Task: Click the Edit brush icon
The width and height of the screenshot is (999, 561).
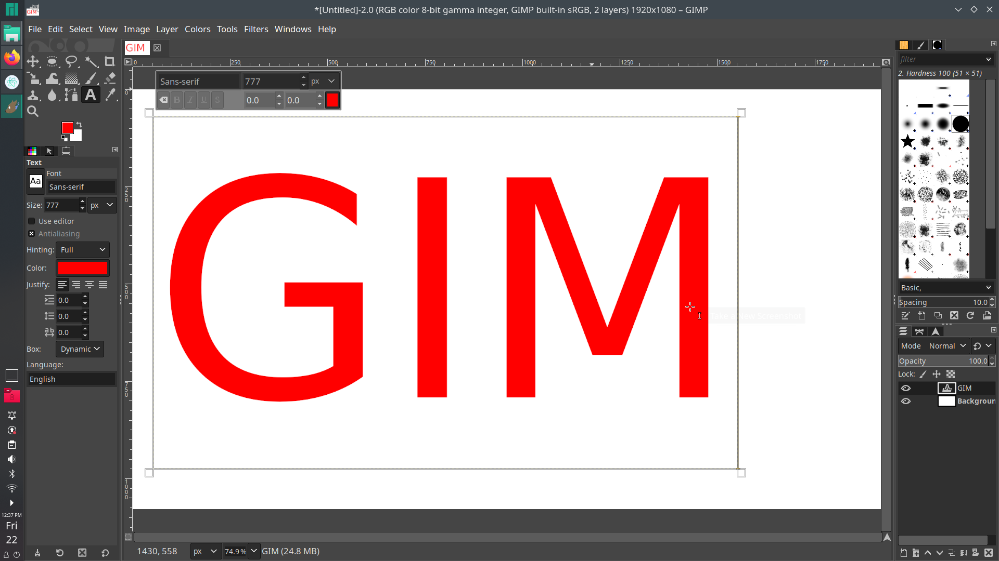Action: (905, 316)
